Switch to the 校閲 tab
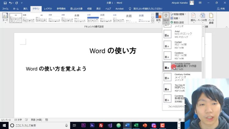The image size is (229, 129). click(89, 9)
